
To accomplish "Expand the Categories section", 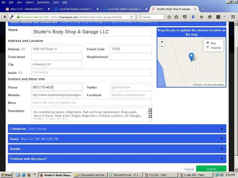I will tap(117, 129).
